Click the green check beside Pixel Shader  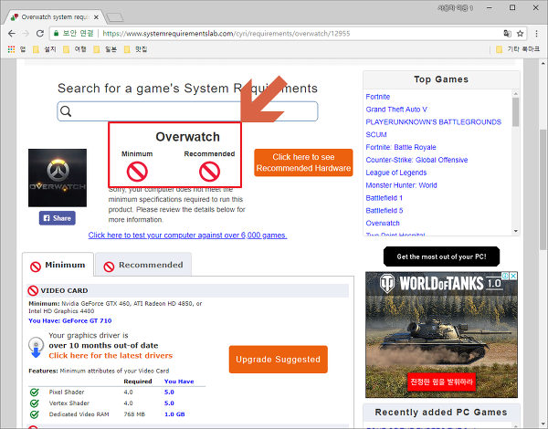pos(35,392)
